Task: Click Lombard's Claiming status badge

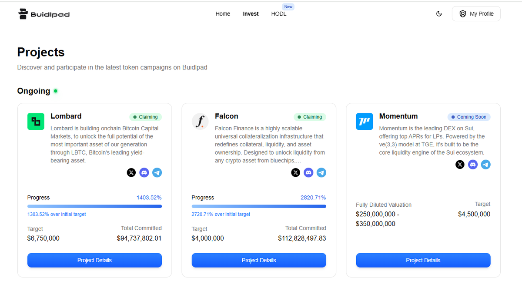Action: 145,117
